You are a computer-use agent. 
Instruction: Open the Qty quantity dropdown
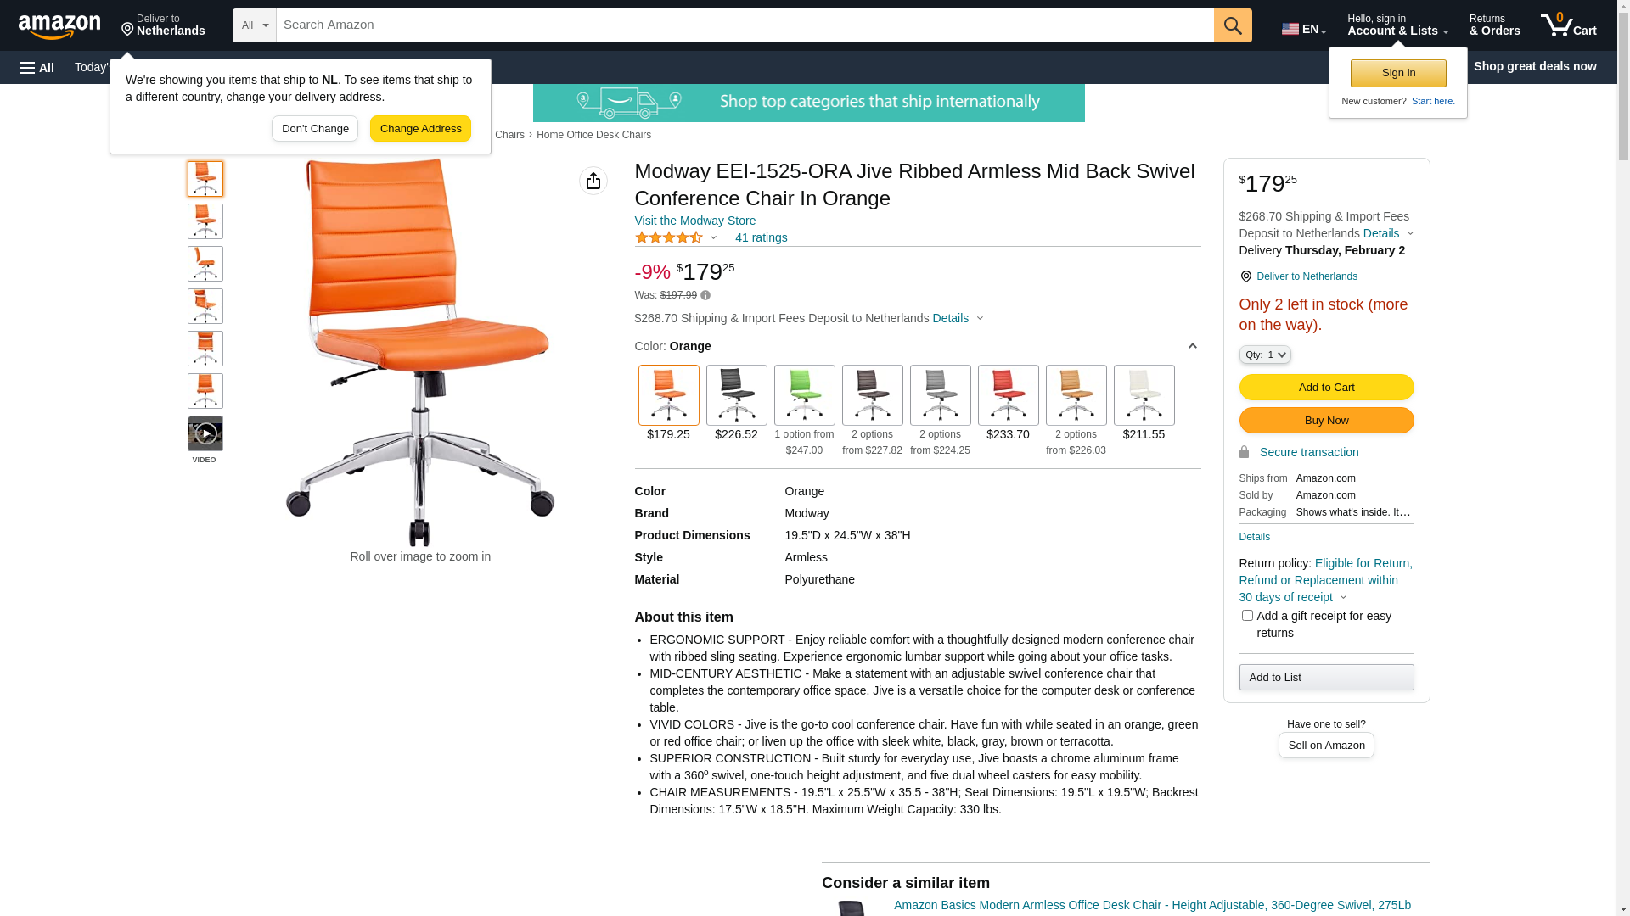click(1265, 355)
